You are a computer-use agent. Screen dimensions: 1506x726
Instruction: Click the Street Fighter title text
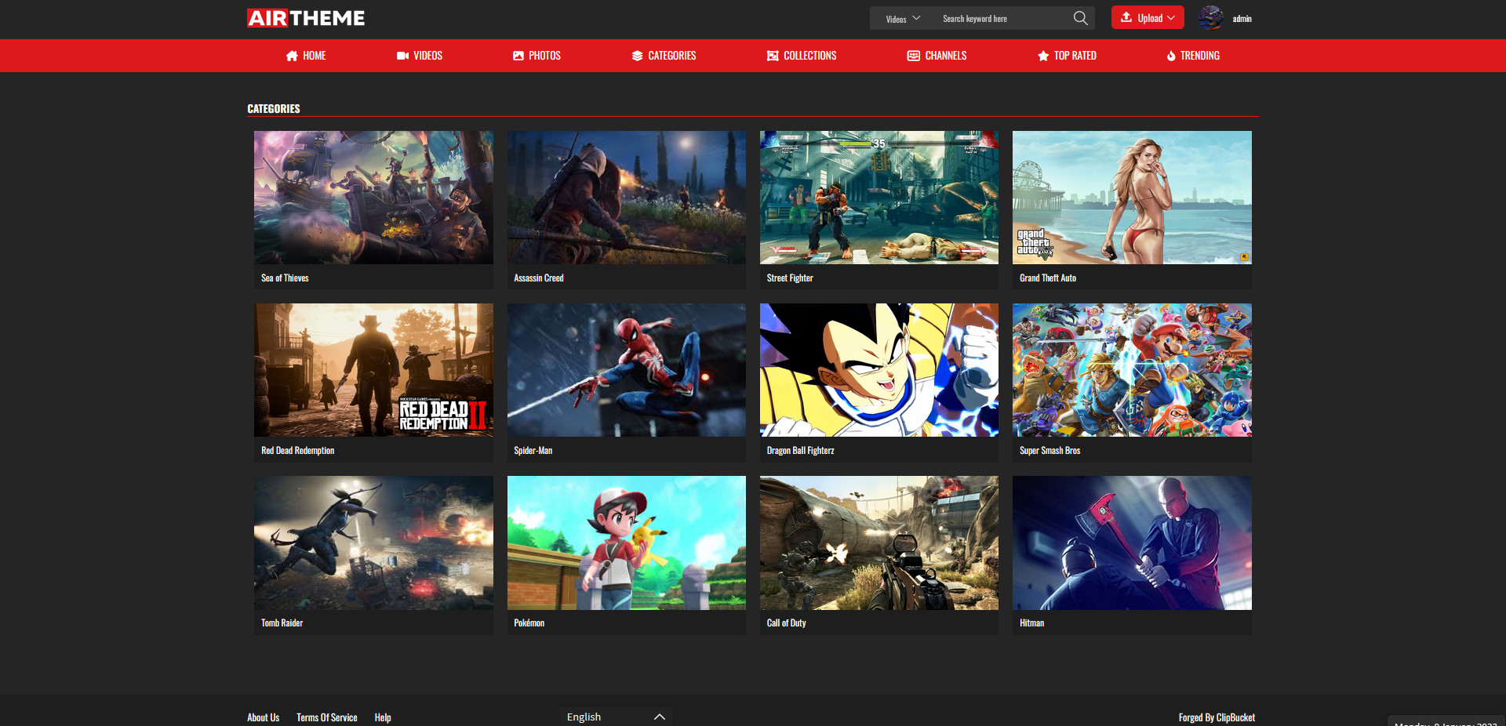pos(789,278)
